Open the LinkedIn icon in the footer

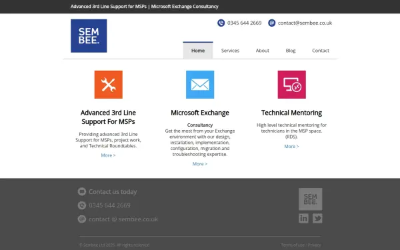(303, 219)
